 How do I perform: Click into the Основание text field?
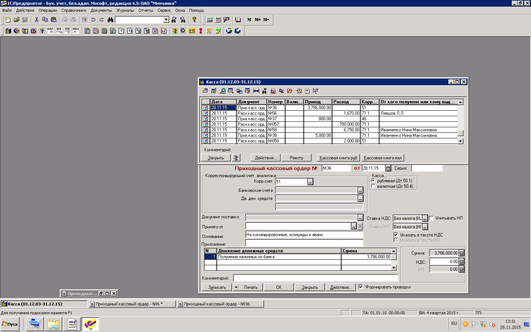coord(304,235)
